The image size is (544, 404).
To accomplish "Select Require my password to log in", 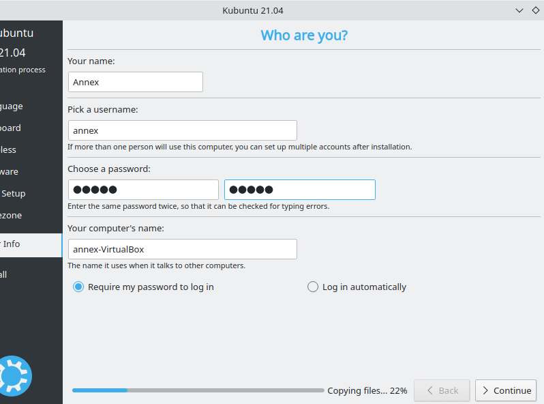I will (143, 287).
